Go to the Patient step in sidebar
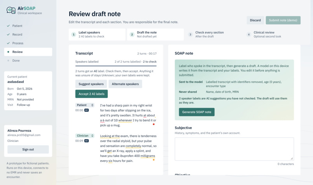 [28, 26]
